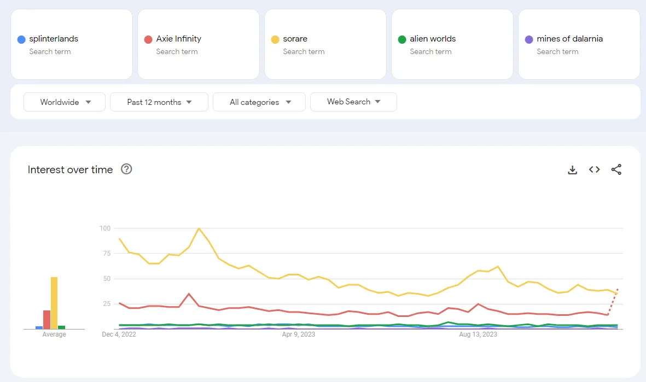
Task: Click the 'Aug 13, 2023' axis date
Action: [x=478, y=334]
